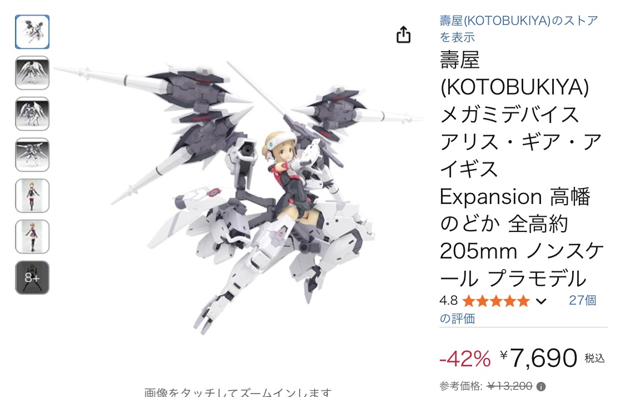Open 壽屋(KOTOBUKIYA)のストアを表示 store link
Viewport: 625px width, 397px height.
tap(519, 29)
